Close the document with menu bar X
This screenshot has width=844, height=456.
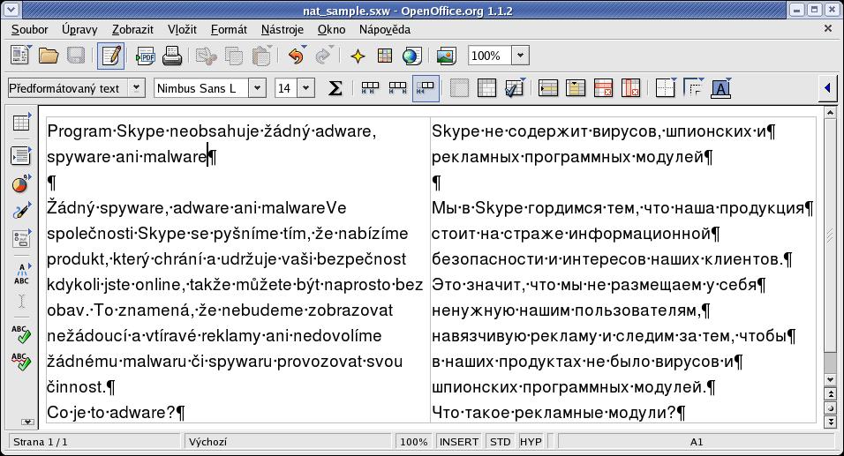tap(828, 28)
